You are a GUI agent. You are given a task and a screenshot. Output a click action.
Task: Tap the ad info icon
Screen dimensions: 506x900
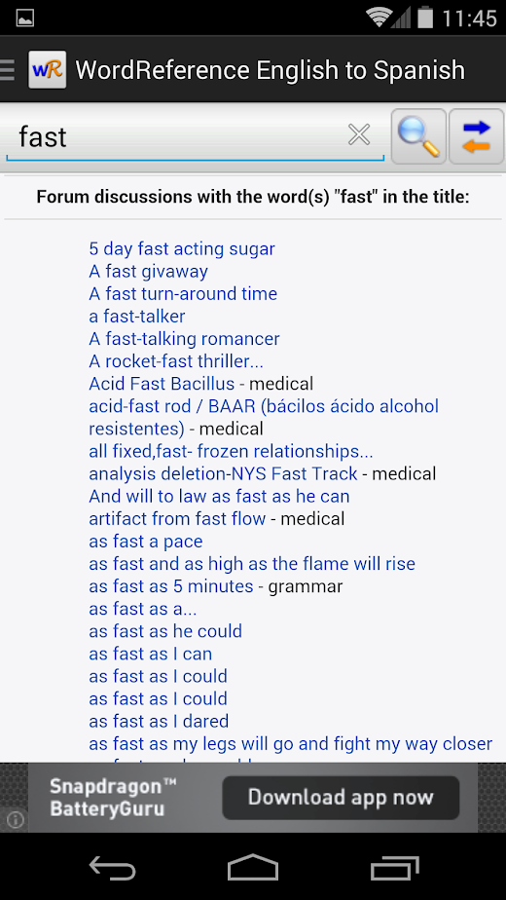pyautogui.click(x=15, y=820)
